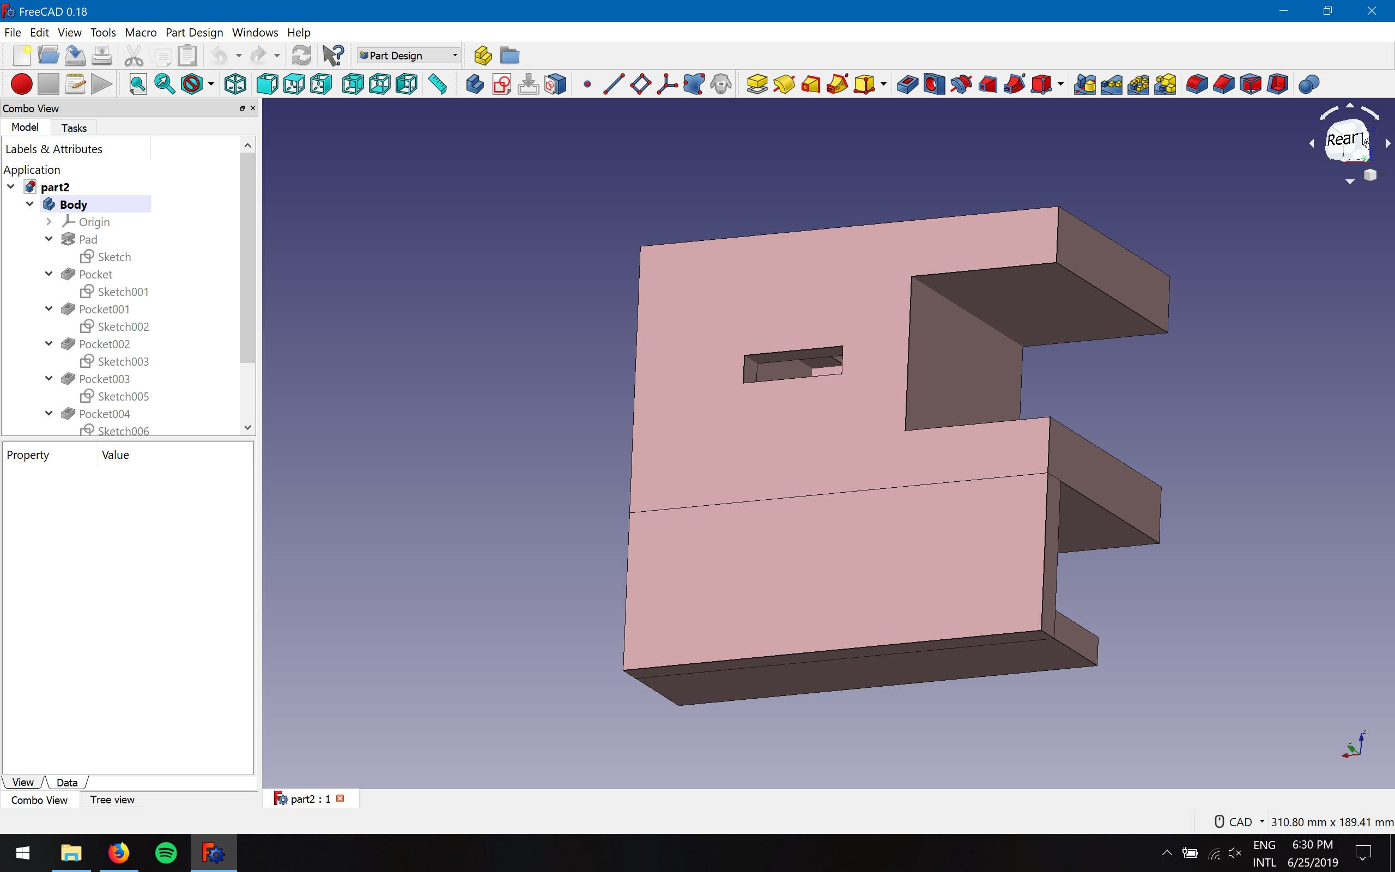Expand the Origin tree node

[x=49, y=221]
